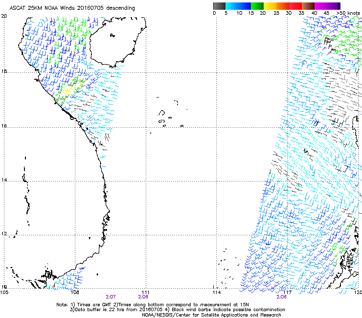Click the title ASCAT 25KM NOAA Winds
The height and width of the screenshot is (318, 362).
click(43, 8)
